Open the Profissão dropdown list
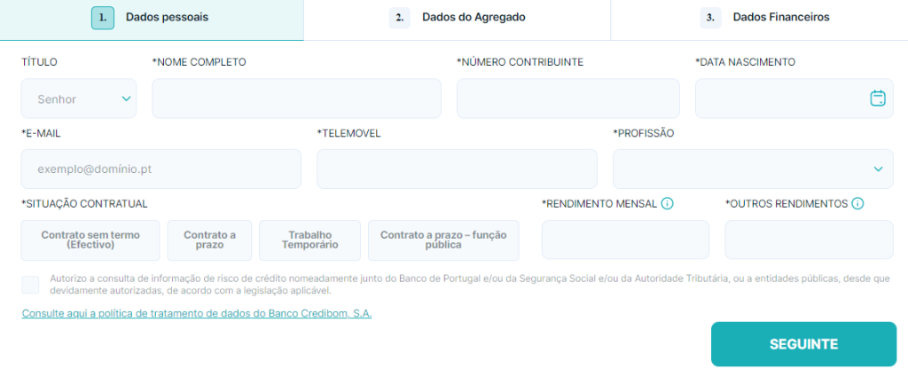908x377 pixels. (x=753, y=169)
